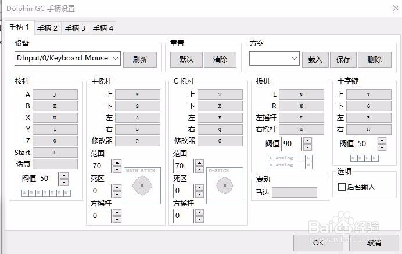Click the Y button mapping I

tap(55, 129)
